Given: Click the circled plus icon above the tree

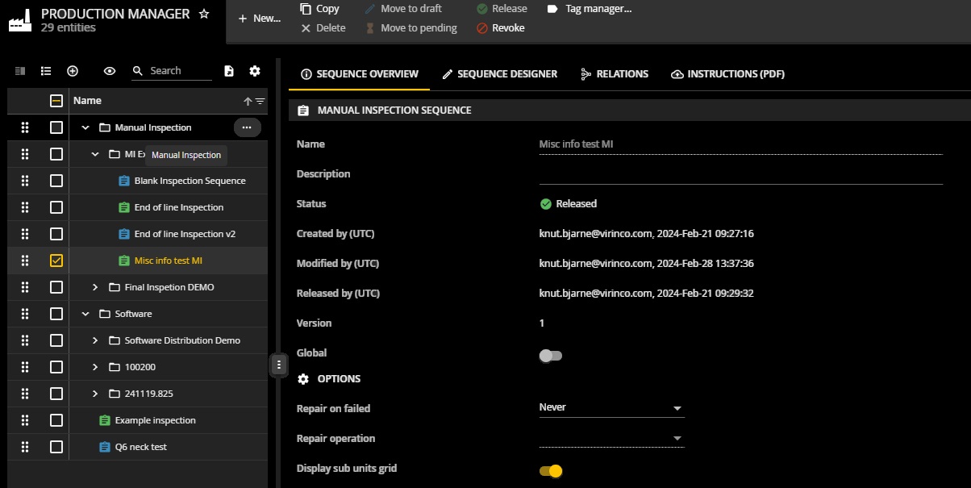Looking at the screenshot, I should tap(73, 71).
